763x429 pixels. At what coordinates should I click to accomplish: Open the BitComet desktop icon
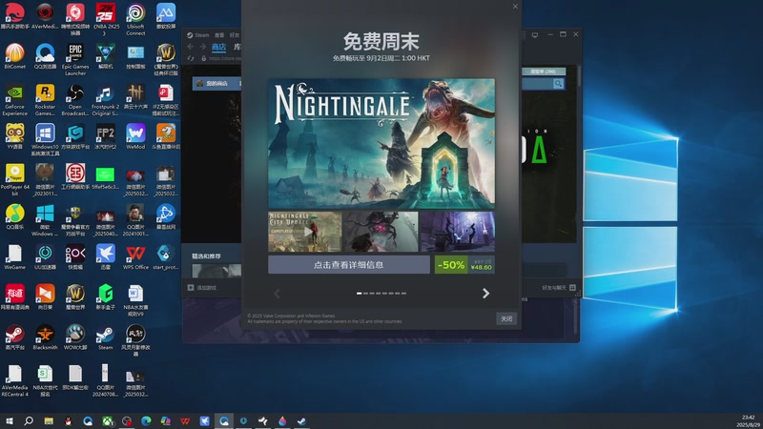point(14,56)
